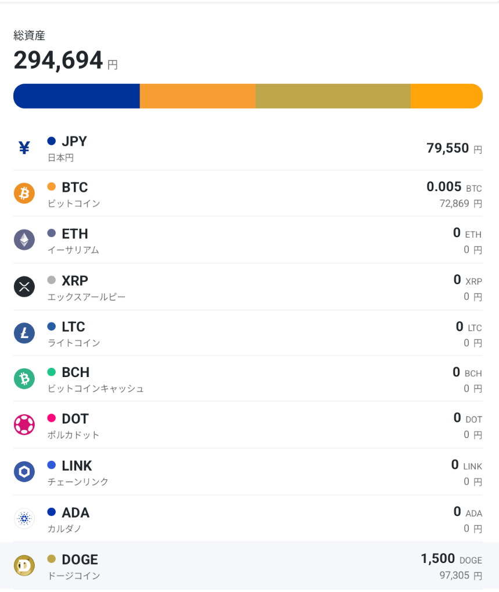499x592 pixels.
Task: Select the olive DOGE segment in asset bar
Action: click(333, 96)
